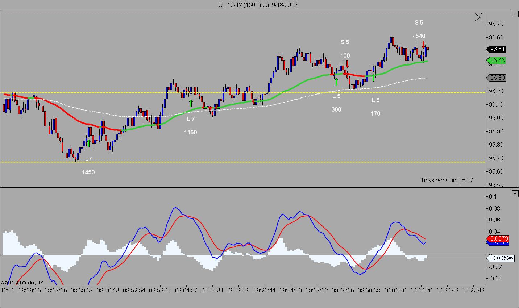This screenshot has height=308, width=519.
Task: Click the 0.08 indicator axis label
Action: (495, 208)
